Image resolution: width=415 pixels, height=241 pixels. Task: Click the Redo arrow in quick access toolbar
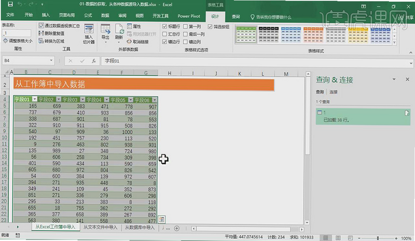click(31, 4)
